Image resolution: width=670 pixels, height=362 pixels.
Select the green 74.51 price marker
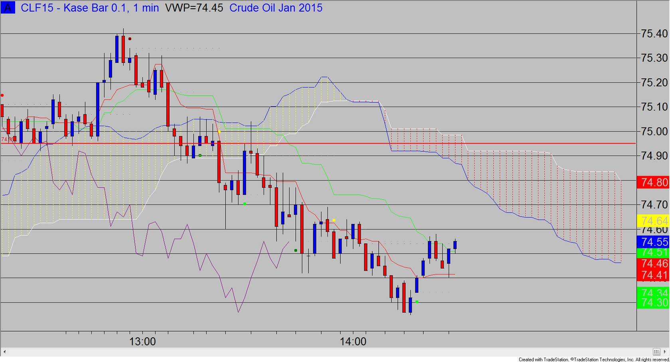653,252
